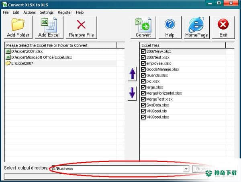Viewport: 241px width, 182px height.
Task: Click the Add Excel toolbar icon
Action: coord(49,25)
